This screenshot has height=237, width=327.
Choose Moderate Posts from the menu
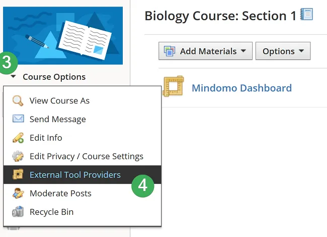click(x=60, y=193)
